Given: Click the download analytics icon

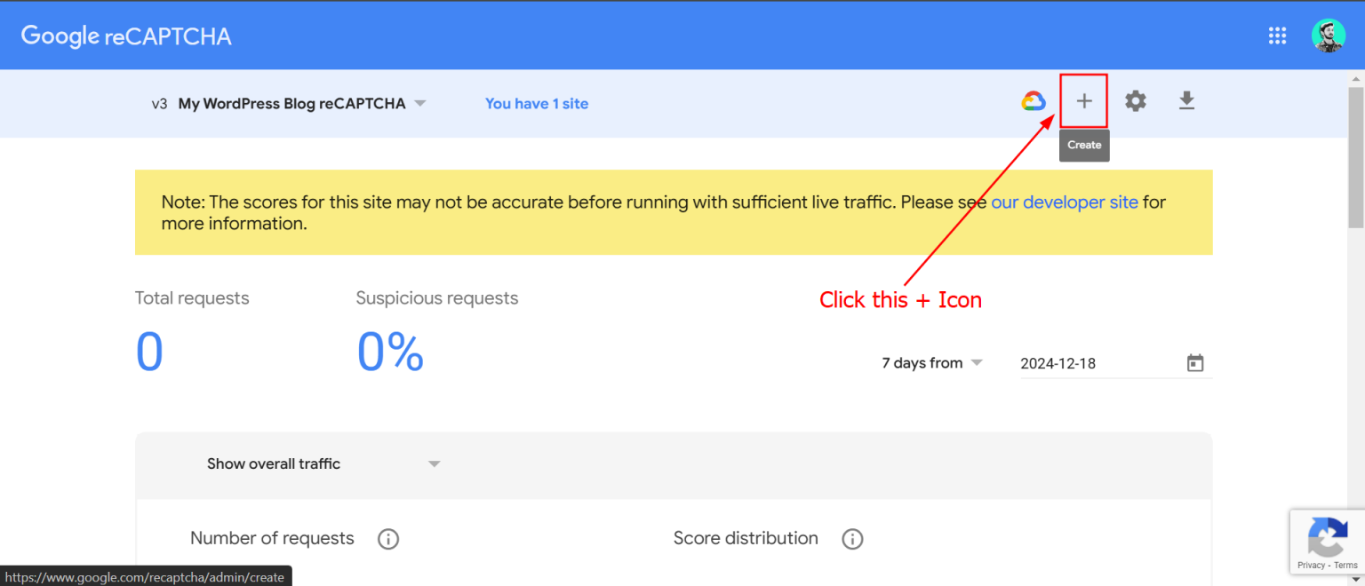Looking at the screenshot, I should [1186, 101].
